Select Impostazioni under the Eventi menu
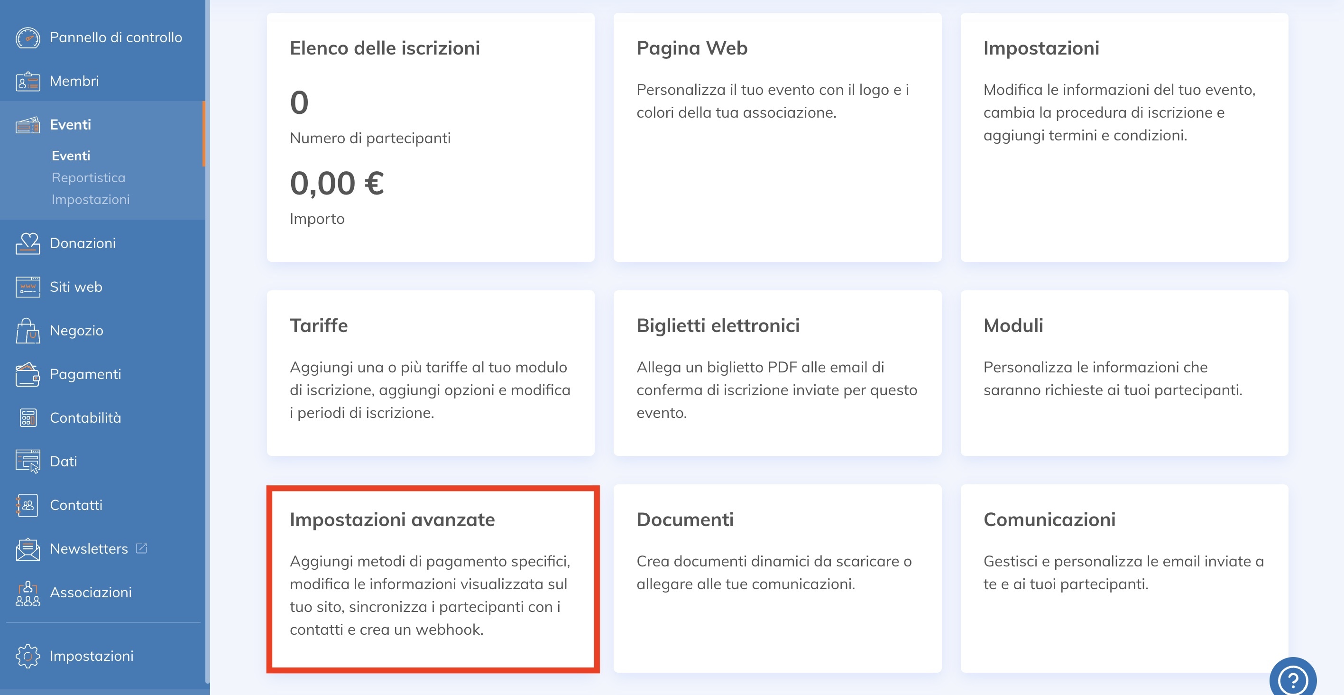Screen dimensions: 1344x695 tap(90, 199)
